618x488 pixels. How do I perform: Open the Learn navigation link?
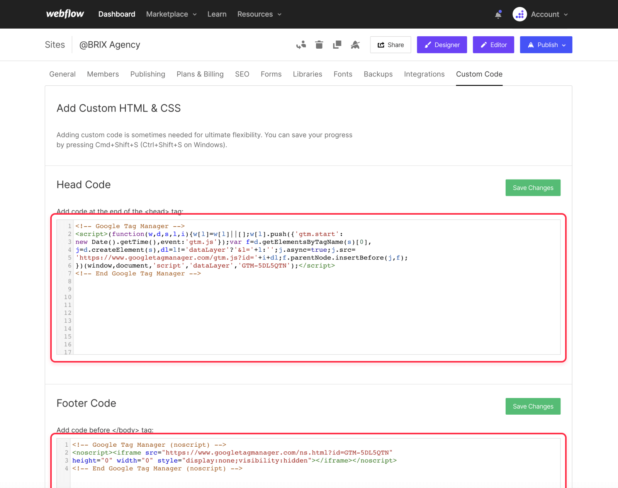tap(217, 14)
